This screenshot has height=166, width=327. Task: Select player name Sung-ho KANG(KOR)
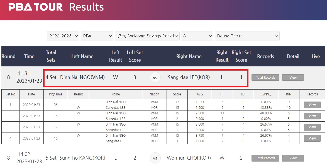(x=82, y=158)
